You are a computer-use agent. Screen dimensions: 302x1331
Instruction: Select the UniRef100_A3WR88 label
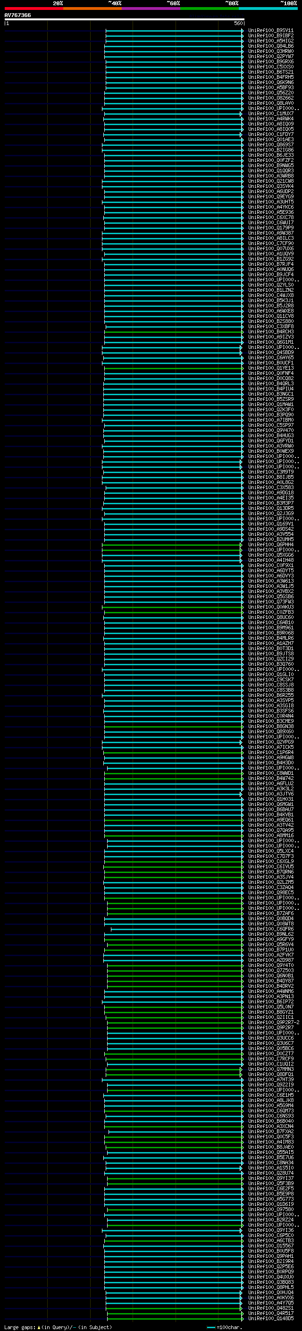(271, 176)
